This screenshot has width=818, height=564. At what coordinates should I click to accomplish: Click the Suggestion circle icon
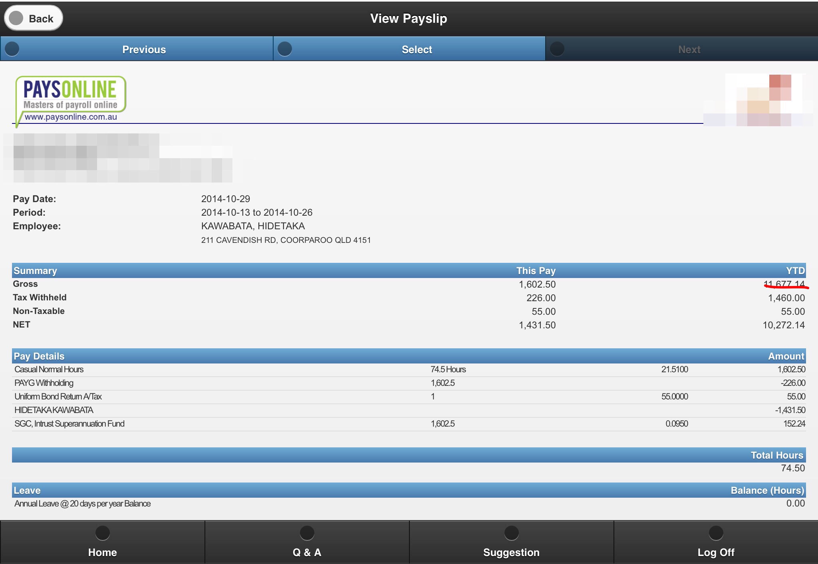[511, 533]
